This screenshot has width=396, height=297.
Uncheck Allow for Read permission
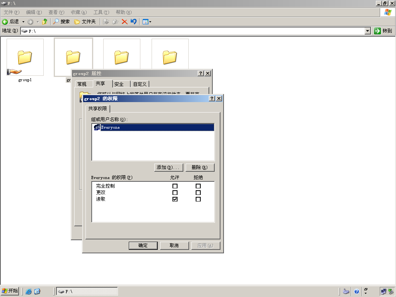click(x=175, y=199)
